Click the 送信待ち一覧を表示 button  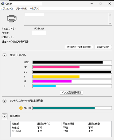pyautogui.click(x=79, y=47)
